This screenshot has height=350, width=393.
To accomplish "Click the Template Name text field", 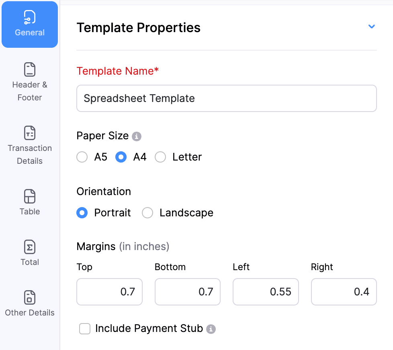I will coord(226,98).
